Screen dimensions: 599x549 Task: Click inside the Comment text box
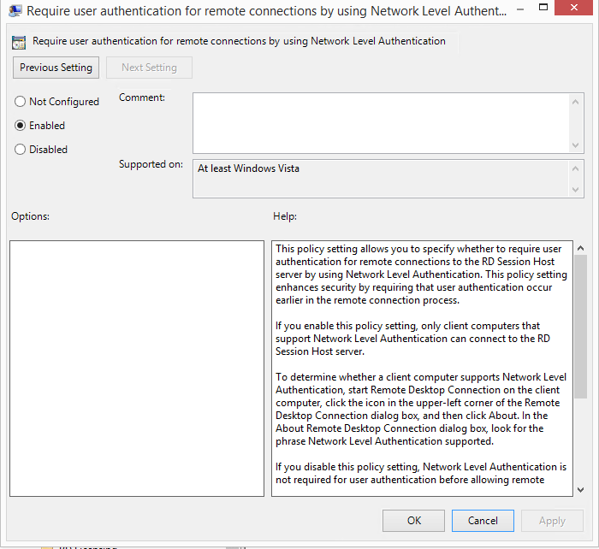(381, 123)
